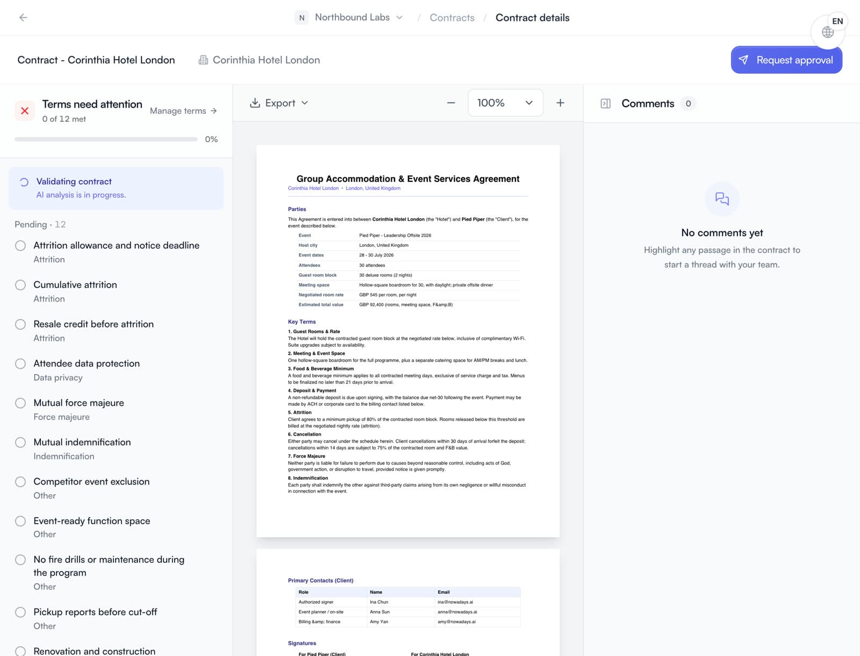860x656 pixels.
Task: Click the second contract page with contacts
Action: pyautogui.click(x=408, y=602)
